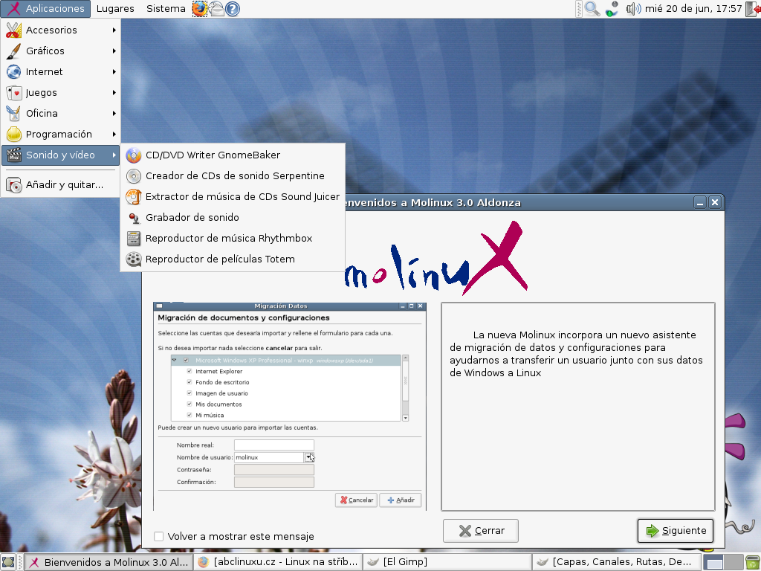Click the Internet globe icon
This screenshot has width=761, height=571.
(13, 72)
